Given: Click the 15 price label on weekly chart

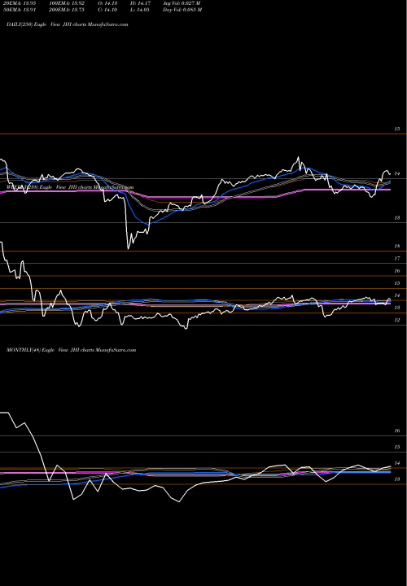Looking at the screenshot, I should (397, 283).
